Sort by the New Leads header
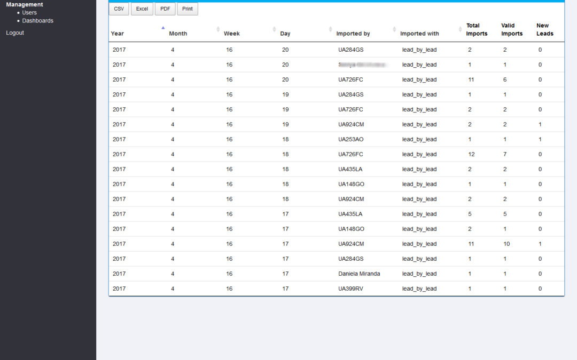 tap(545, 29)
